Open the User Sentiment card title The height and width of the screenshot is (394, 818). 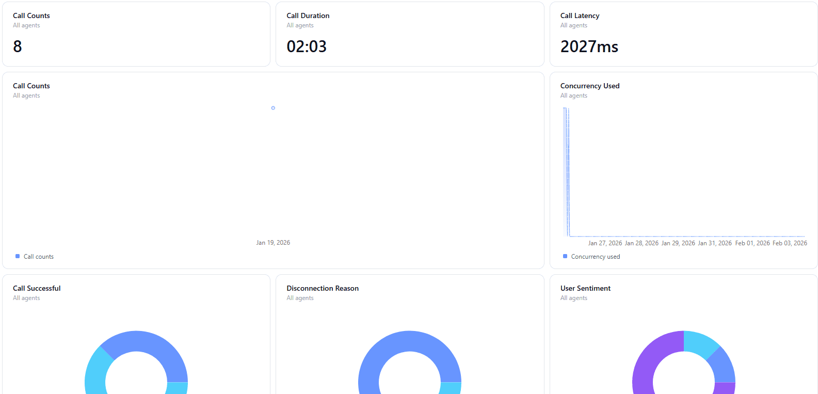tap(585, 288)
